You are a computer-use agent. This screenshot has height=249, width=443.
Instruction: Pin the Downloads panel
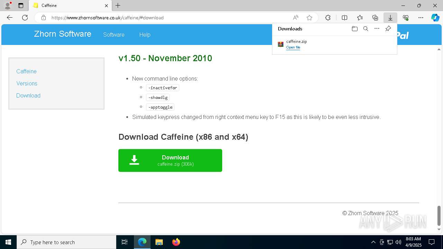(388, 29)
